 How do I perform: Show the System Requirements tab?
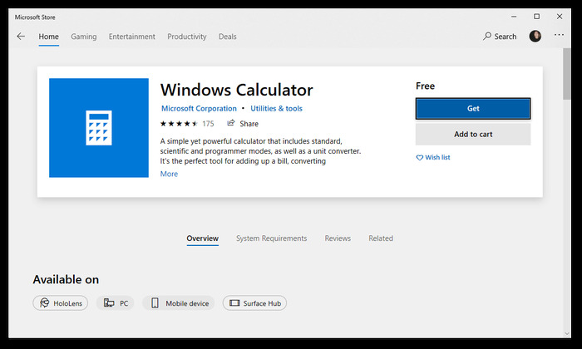pos(271,238)
